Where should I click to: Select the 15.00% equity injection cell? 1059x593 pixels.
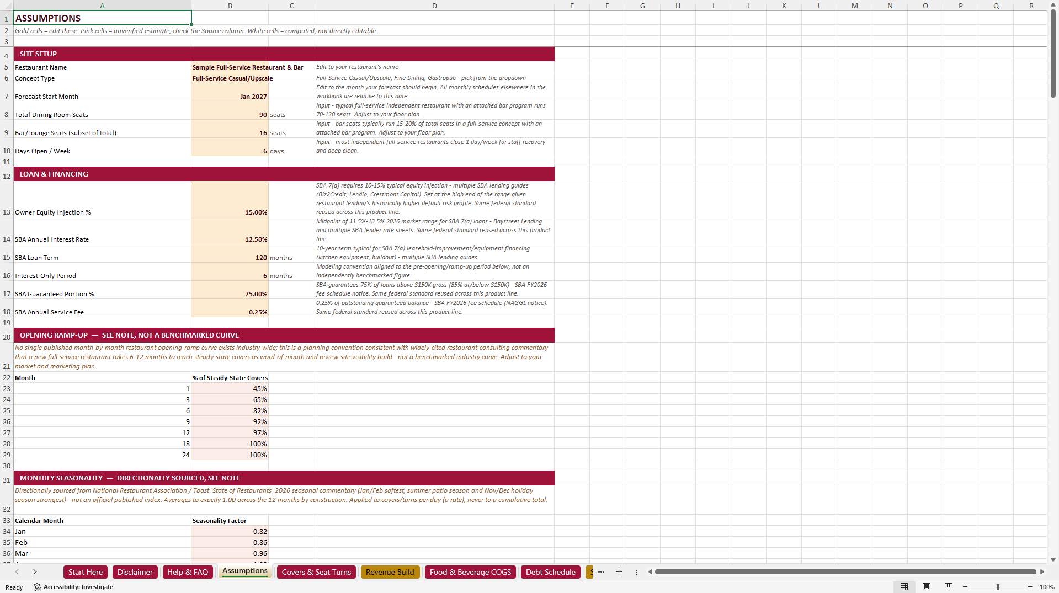[230, 199]
